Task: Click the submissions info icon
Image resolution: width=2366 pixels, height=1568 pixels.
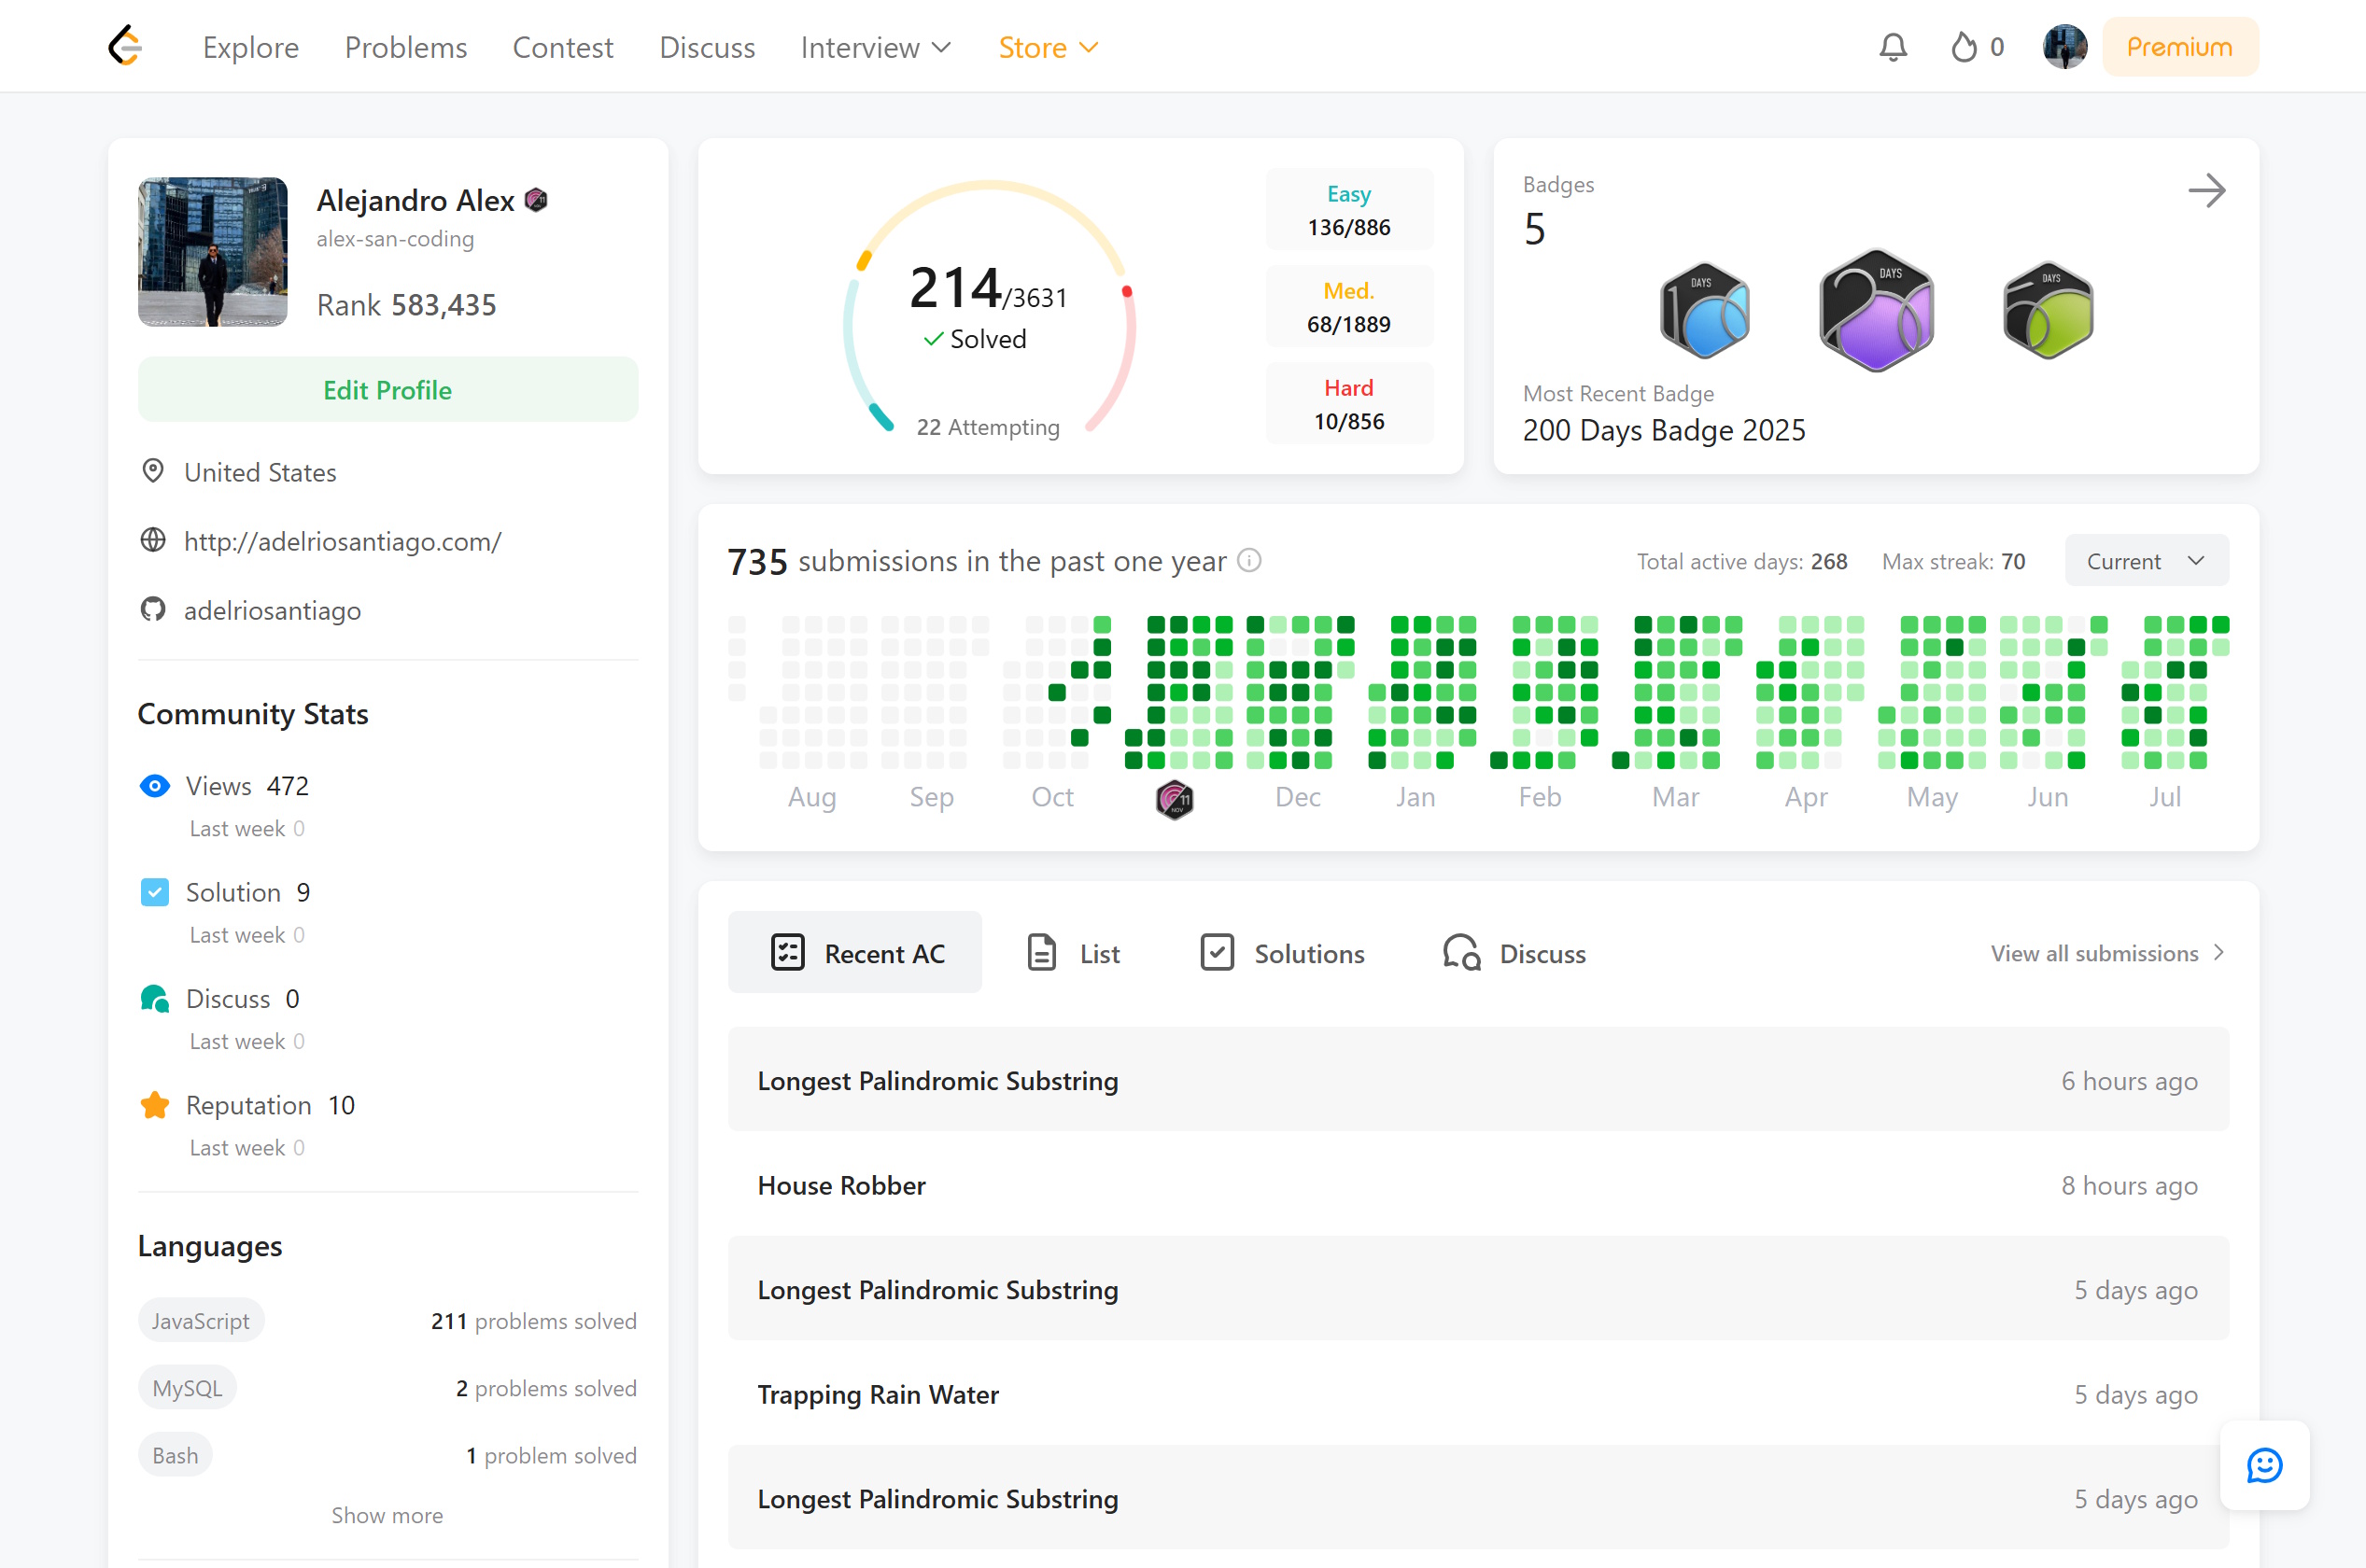Action: (1248, 561)
